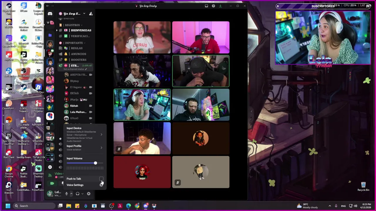Click the taskbar Search box

click(x=34, y=206)
